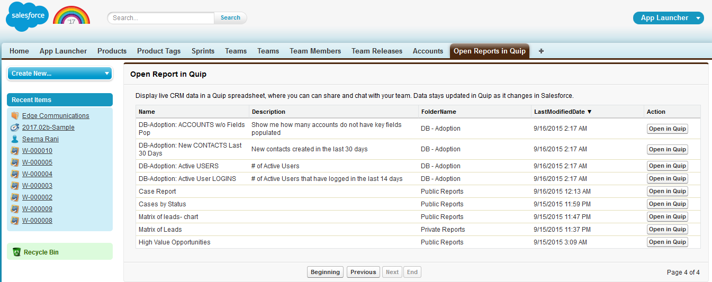
Task: Click the 'Case Report' name cell
Action: pos(157,191)
